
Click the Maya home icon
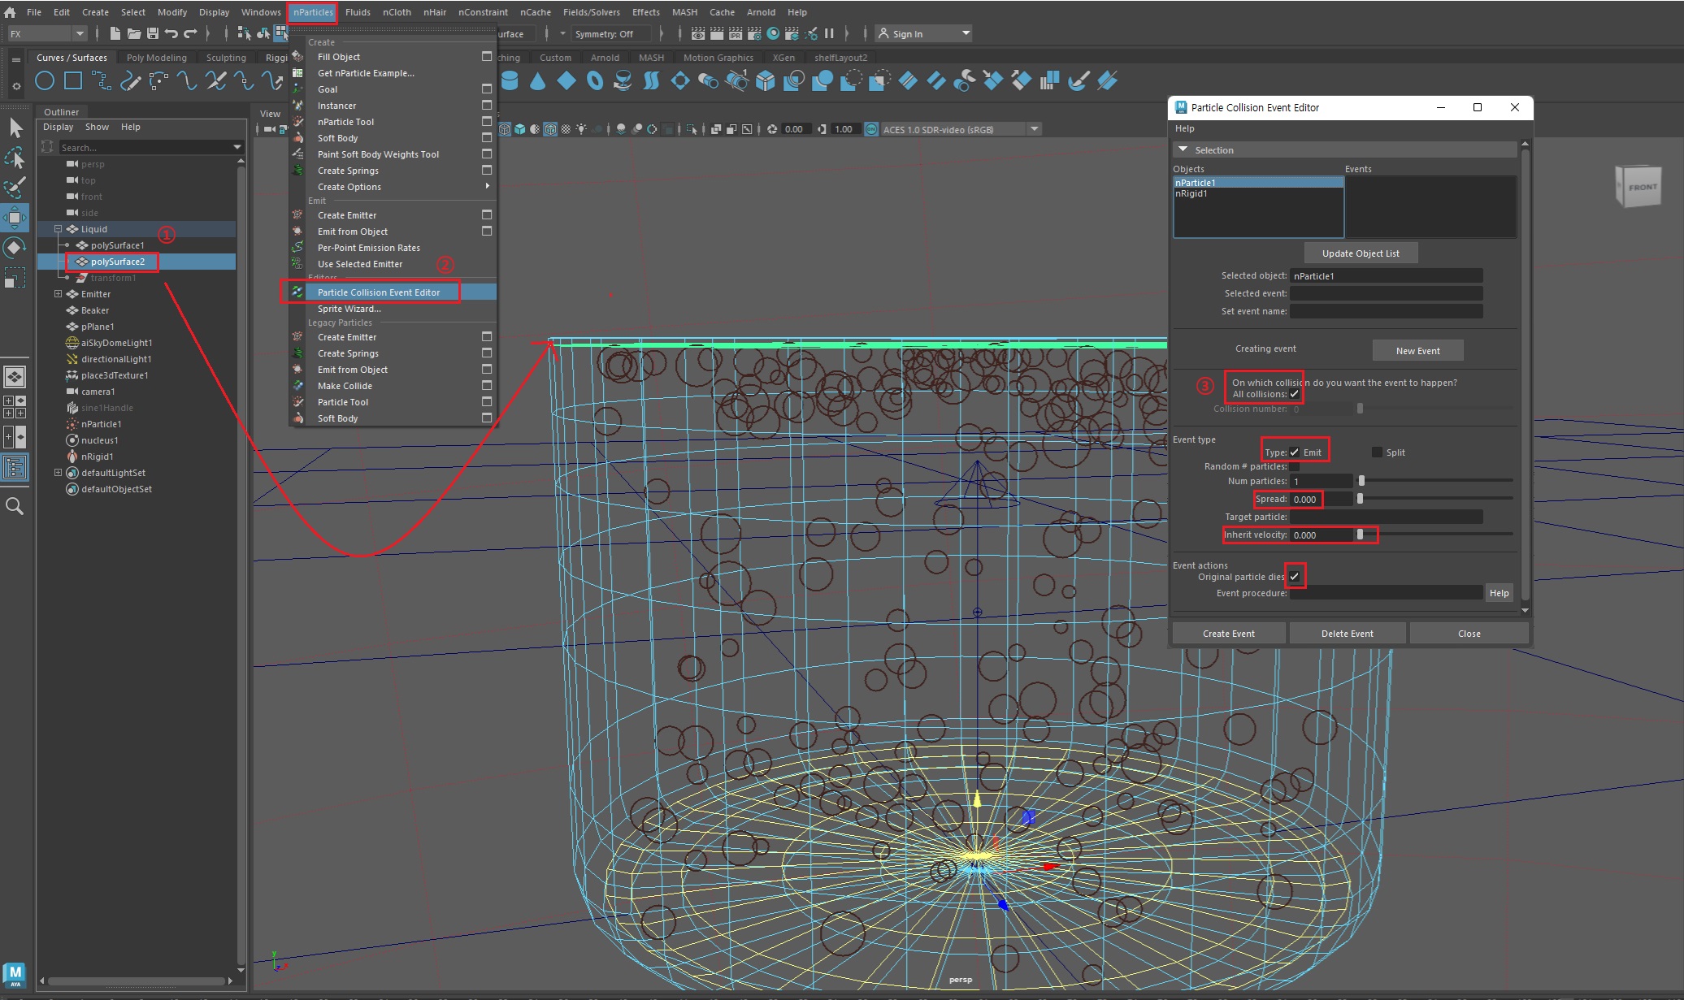point(10,12)
